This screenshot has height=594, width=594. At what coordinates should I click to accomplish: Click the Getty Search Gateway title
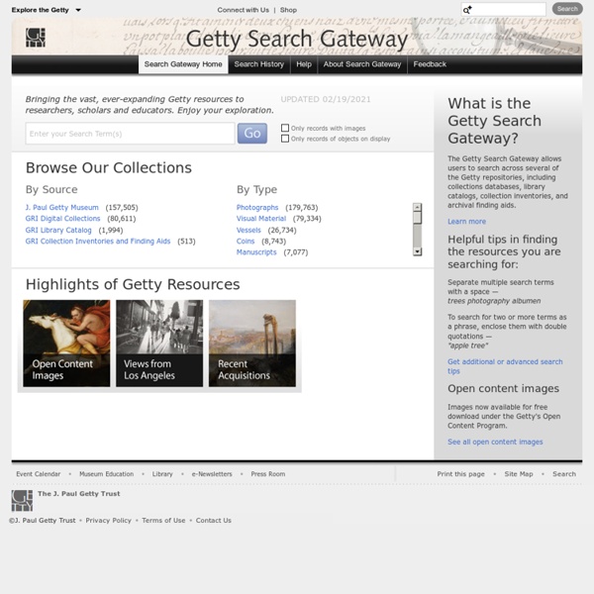297,40
